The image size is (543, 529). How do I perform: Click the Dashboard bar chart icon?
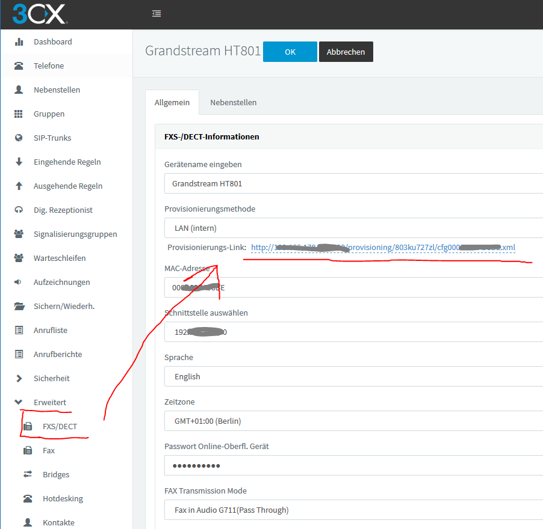[19, 42]
